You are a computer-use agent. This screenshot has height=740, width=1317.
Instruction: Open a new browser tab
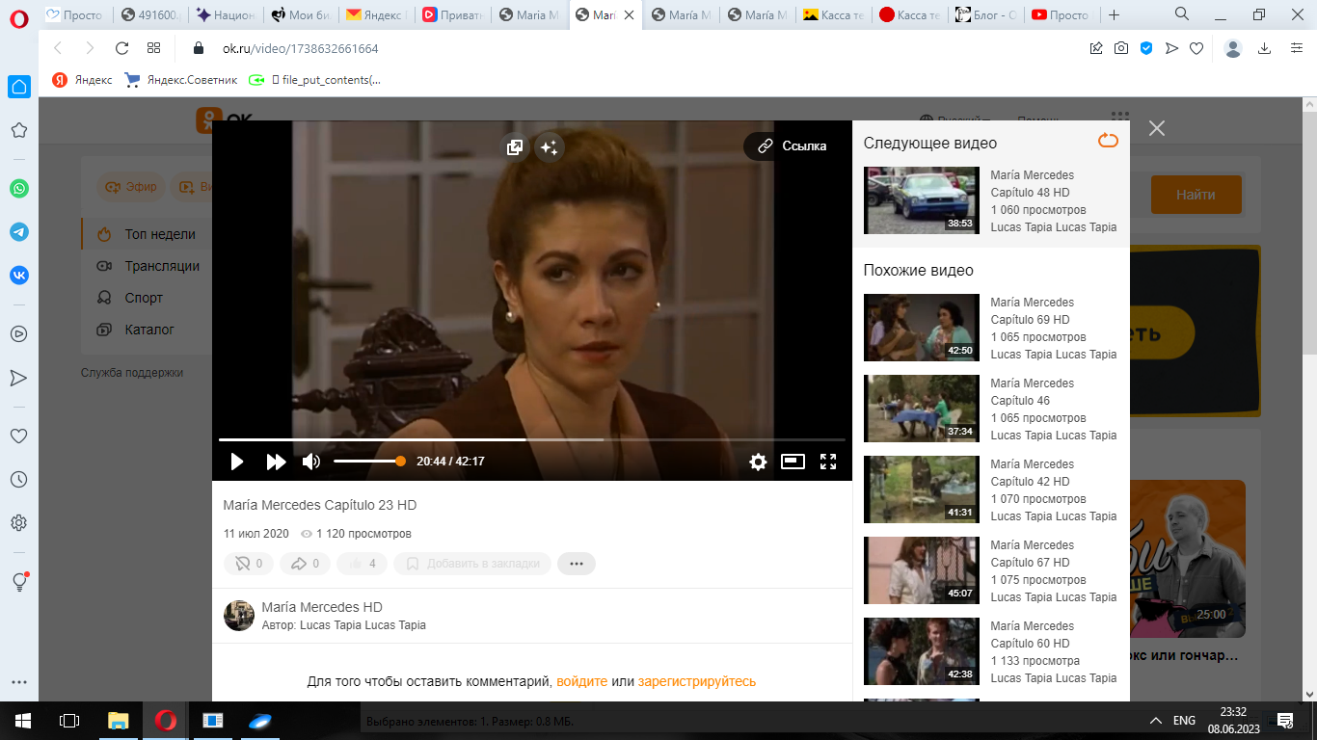coord(1115,14)
